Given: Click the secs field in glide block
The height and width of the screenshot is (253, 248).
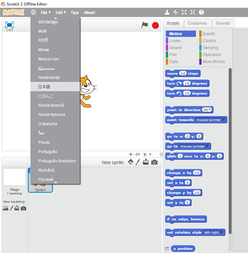Looking at the screenshot, I should click(x=180, y=156).
